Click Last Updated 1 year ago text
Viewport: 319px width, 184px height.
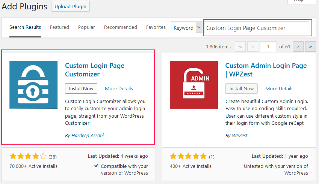(x=280, y=156)
